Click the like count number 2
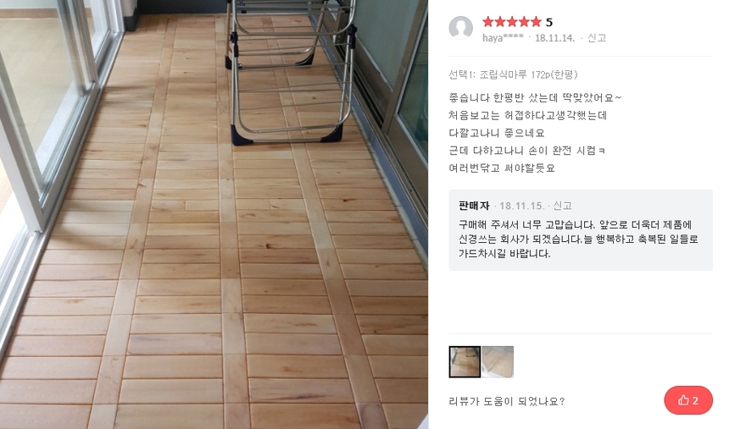 pos(695,401)
